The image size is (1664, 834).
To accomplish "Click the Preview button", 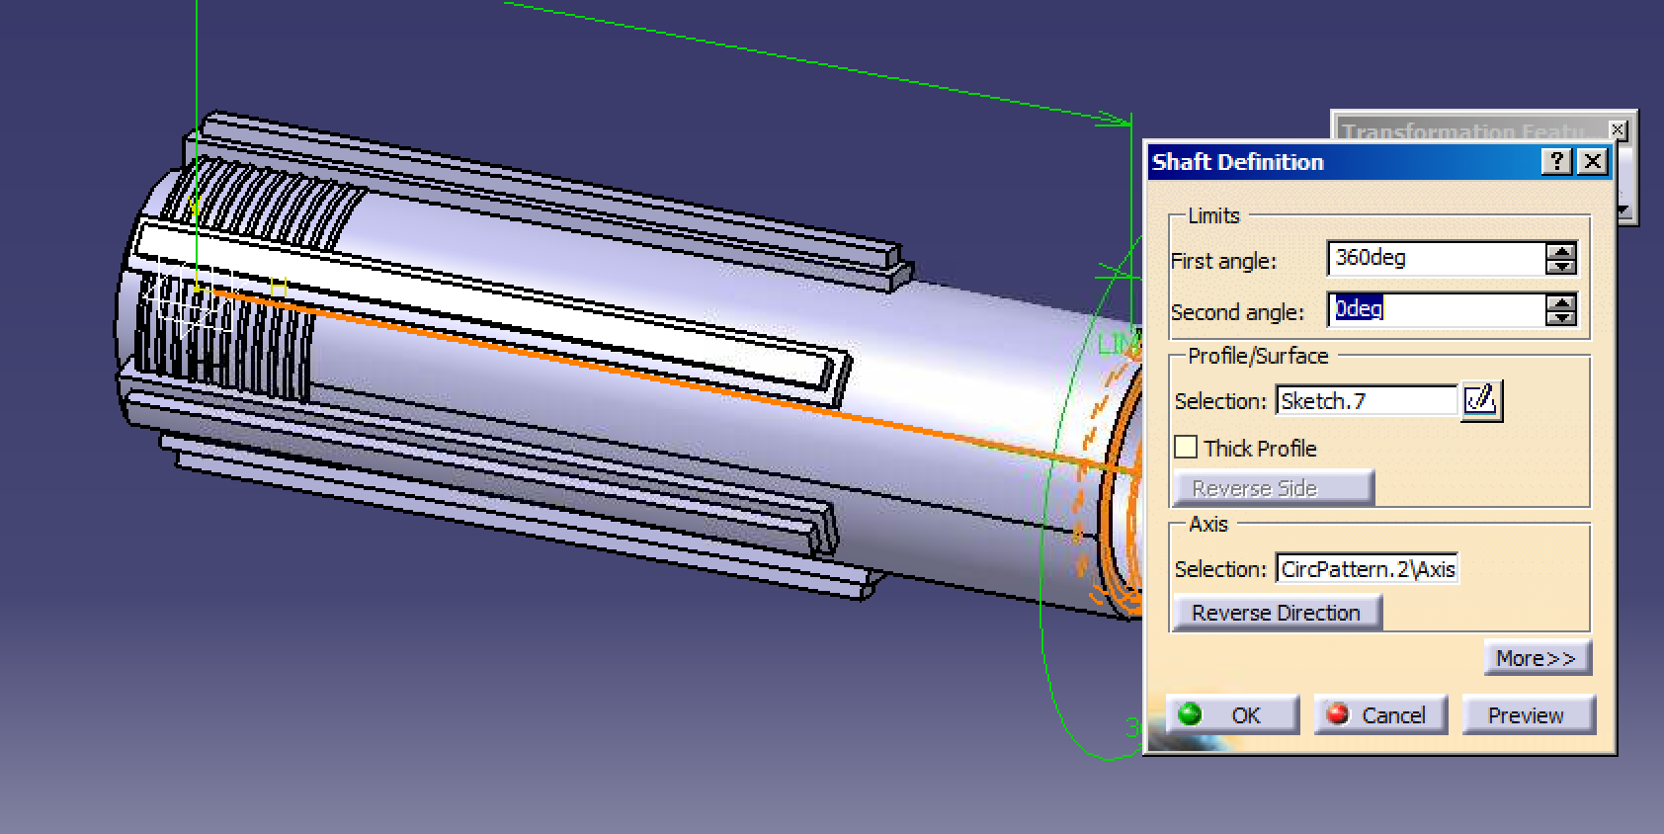I will tap(1528, 714).
